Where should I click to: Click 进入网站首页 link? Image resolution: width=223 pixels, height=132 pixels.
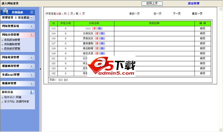point(10,3)
